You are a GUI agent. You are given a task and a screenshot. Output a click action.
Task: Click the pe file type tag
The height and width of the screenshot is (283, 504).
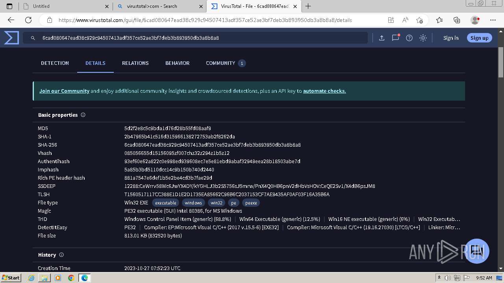tap(233, 203)
